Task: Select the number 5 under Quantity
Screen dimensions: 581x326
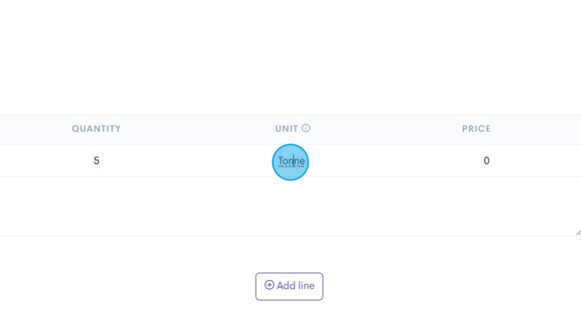Action: 96,161
